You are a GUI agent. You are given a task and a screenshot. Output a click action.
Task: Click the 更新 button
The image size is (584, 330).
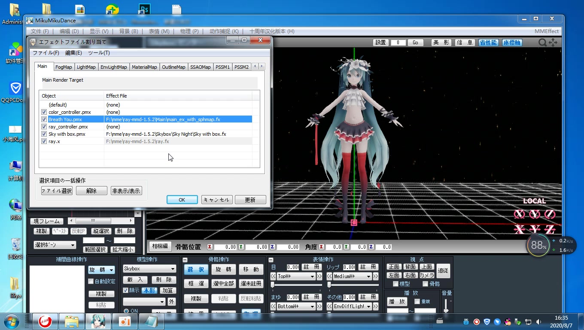click(x=250, y=200)
